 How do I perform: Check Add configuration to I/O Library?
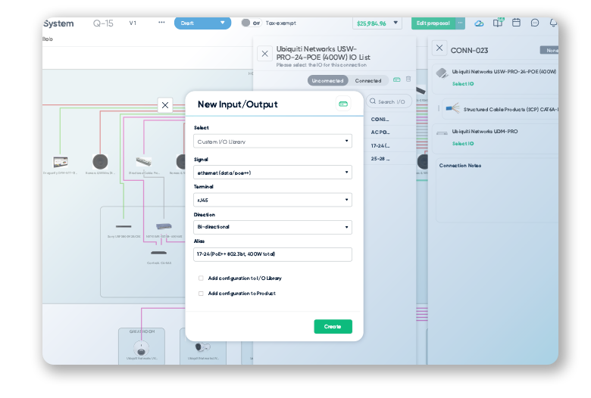point(201,278)
